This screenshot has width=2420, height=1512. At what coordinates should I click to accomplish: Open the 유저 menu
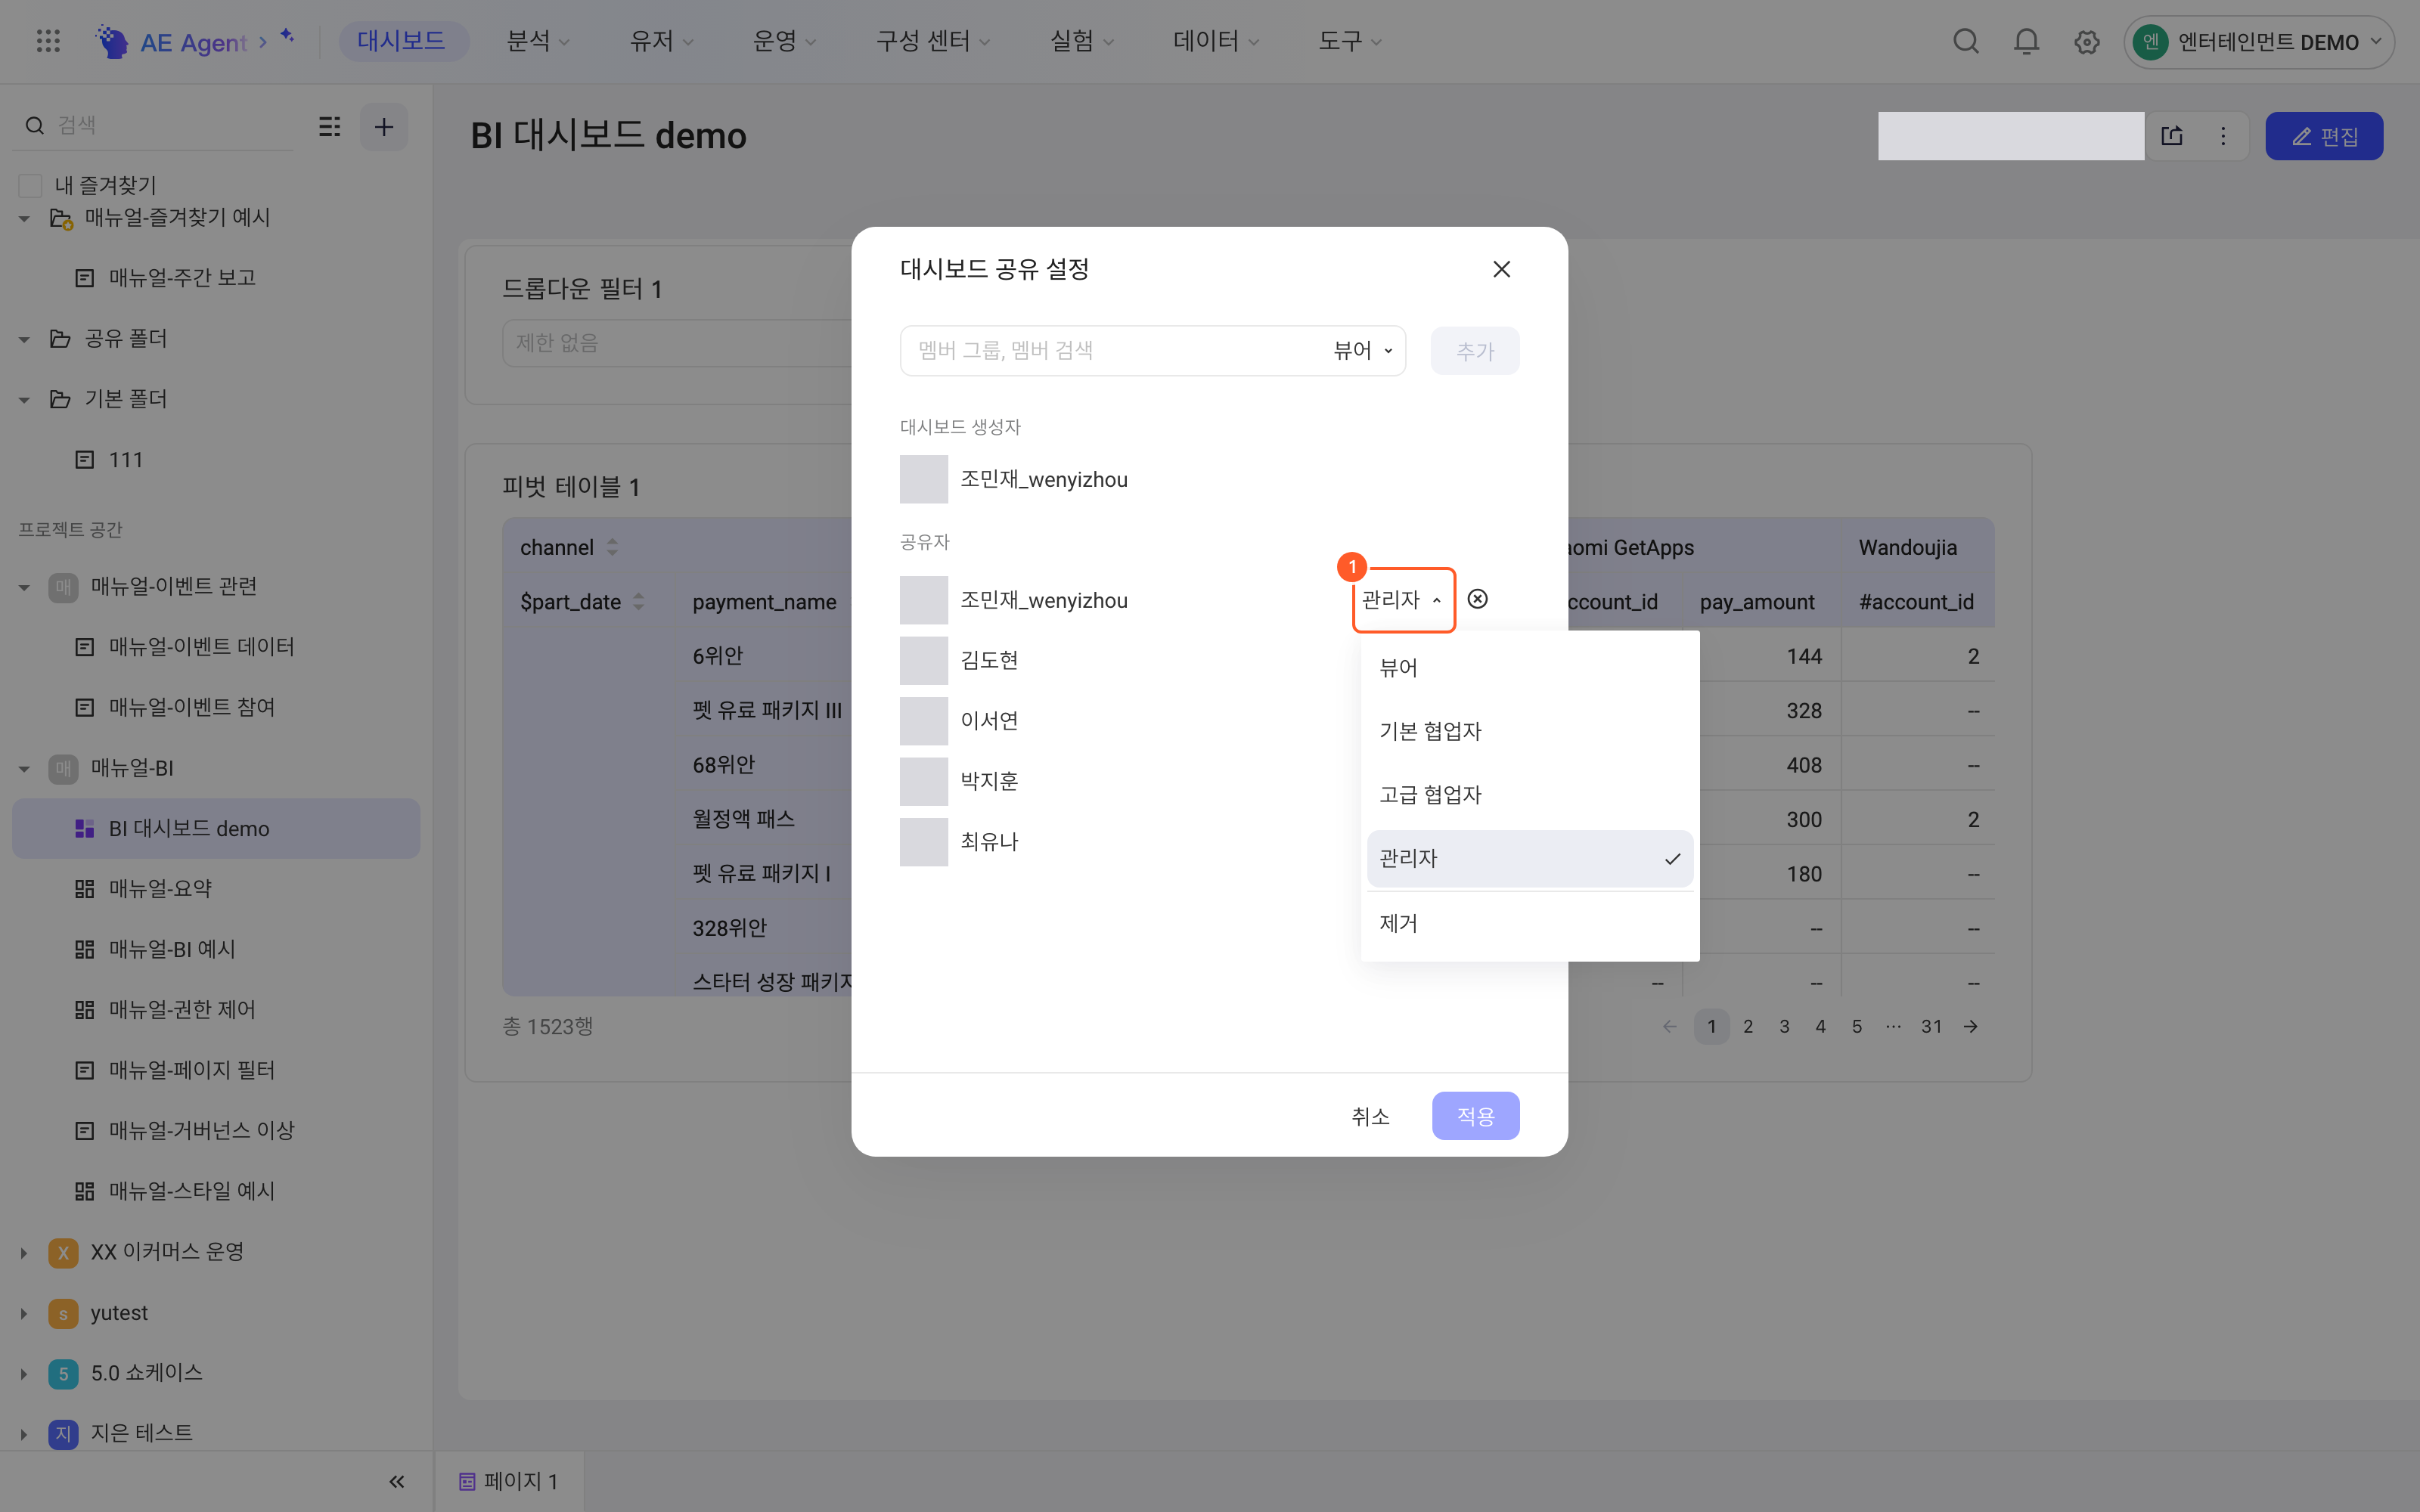click(x=661, y=41)
